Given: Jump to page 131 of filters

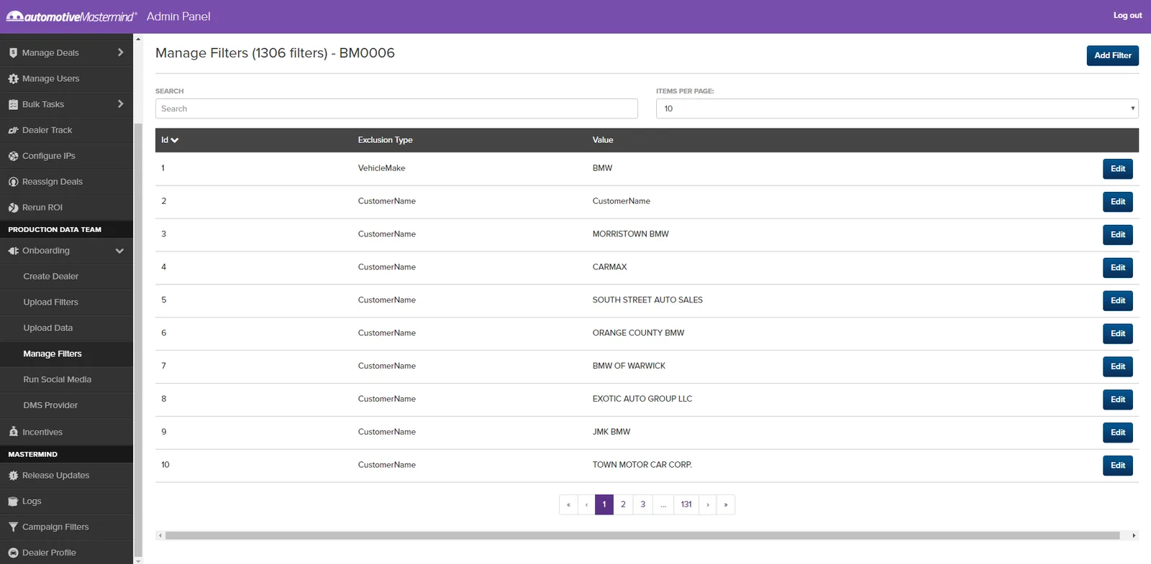Looking at the screenshot, I should point(686,504).
